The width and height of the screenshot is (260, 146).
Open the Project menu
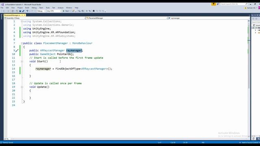point(20,8)
